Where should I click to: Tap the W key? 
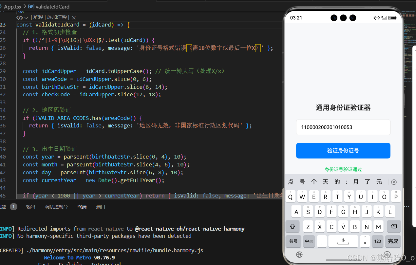coord(302,197)
